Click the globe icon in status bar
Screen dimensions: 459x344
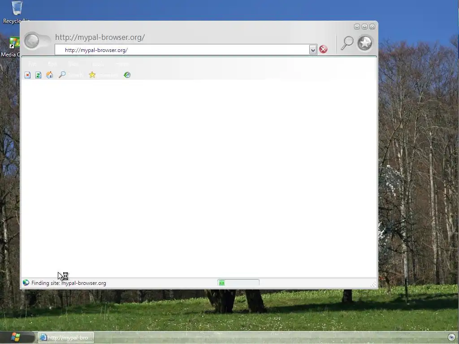(26, 283)
